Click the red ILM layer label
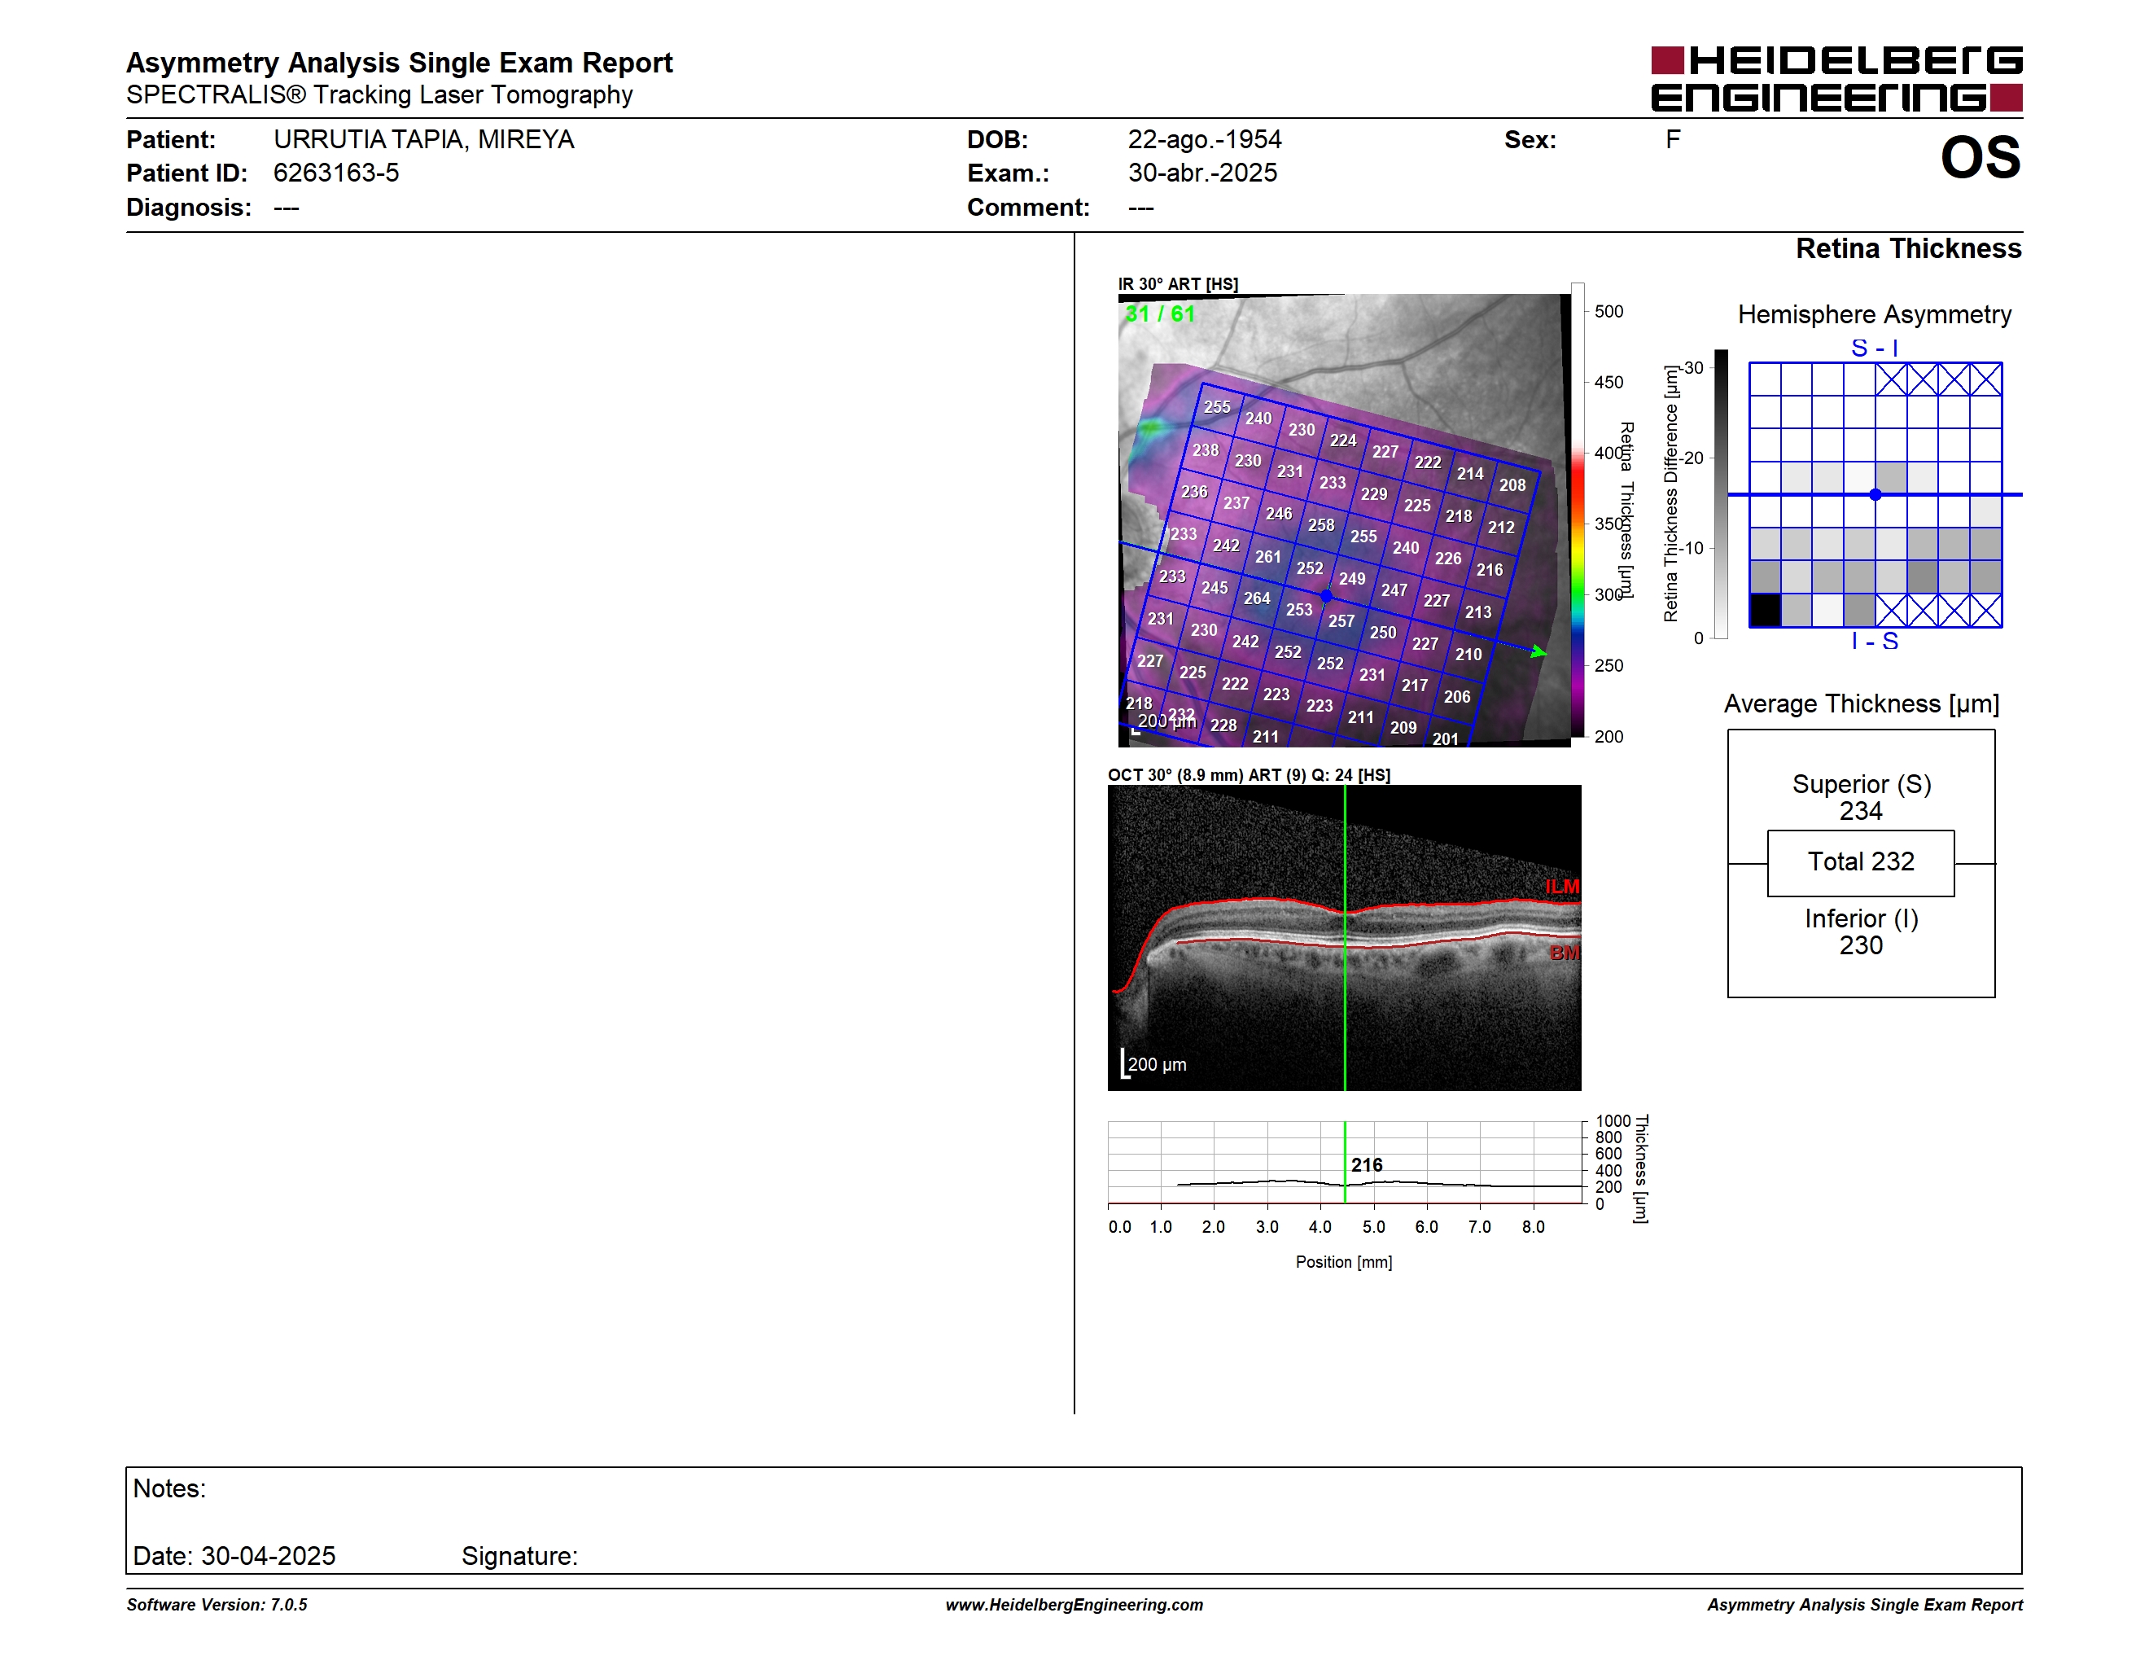 click(x=1561, y=887)
